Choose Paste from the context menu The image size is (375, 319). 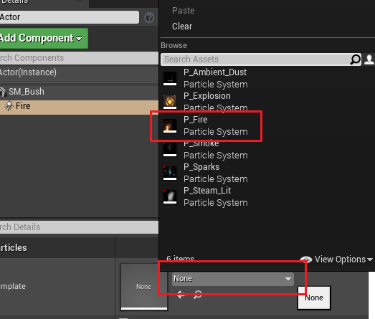(x=183, y=11)
